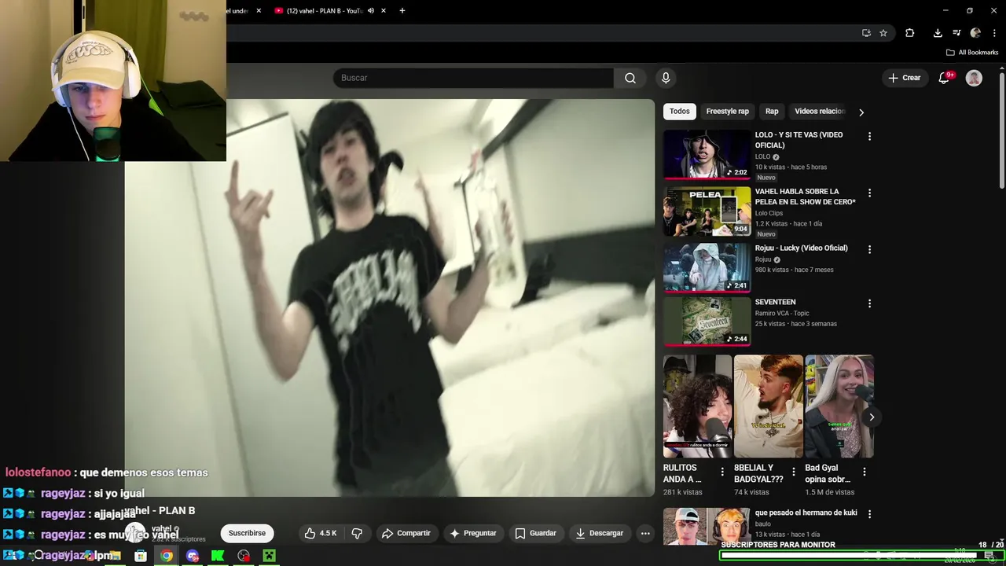The height and width of the screenshot is (566, 1006).
Task: Open options menu for VAHEL HABLA video
Action: pos(869,193)
